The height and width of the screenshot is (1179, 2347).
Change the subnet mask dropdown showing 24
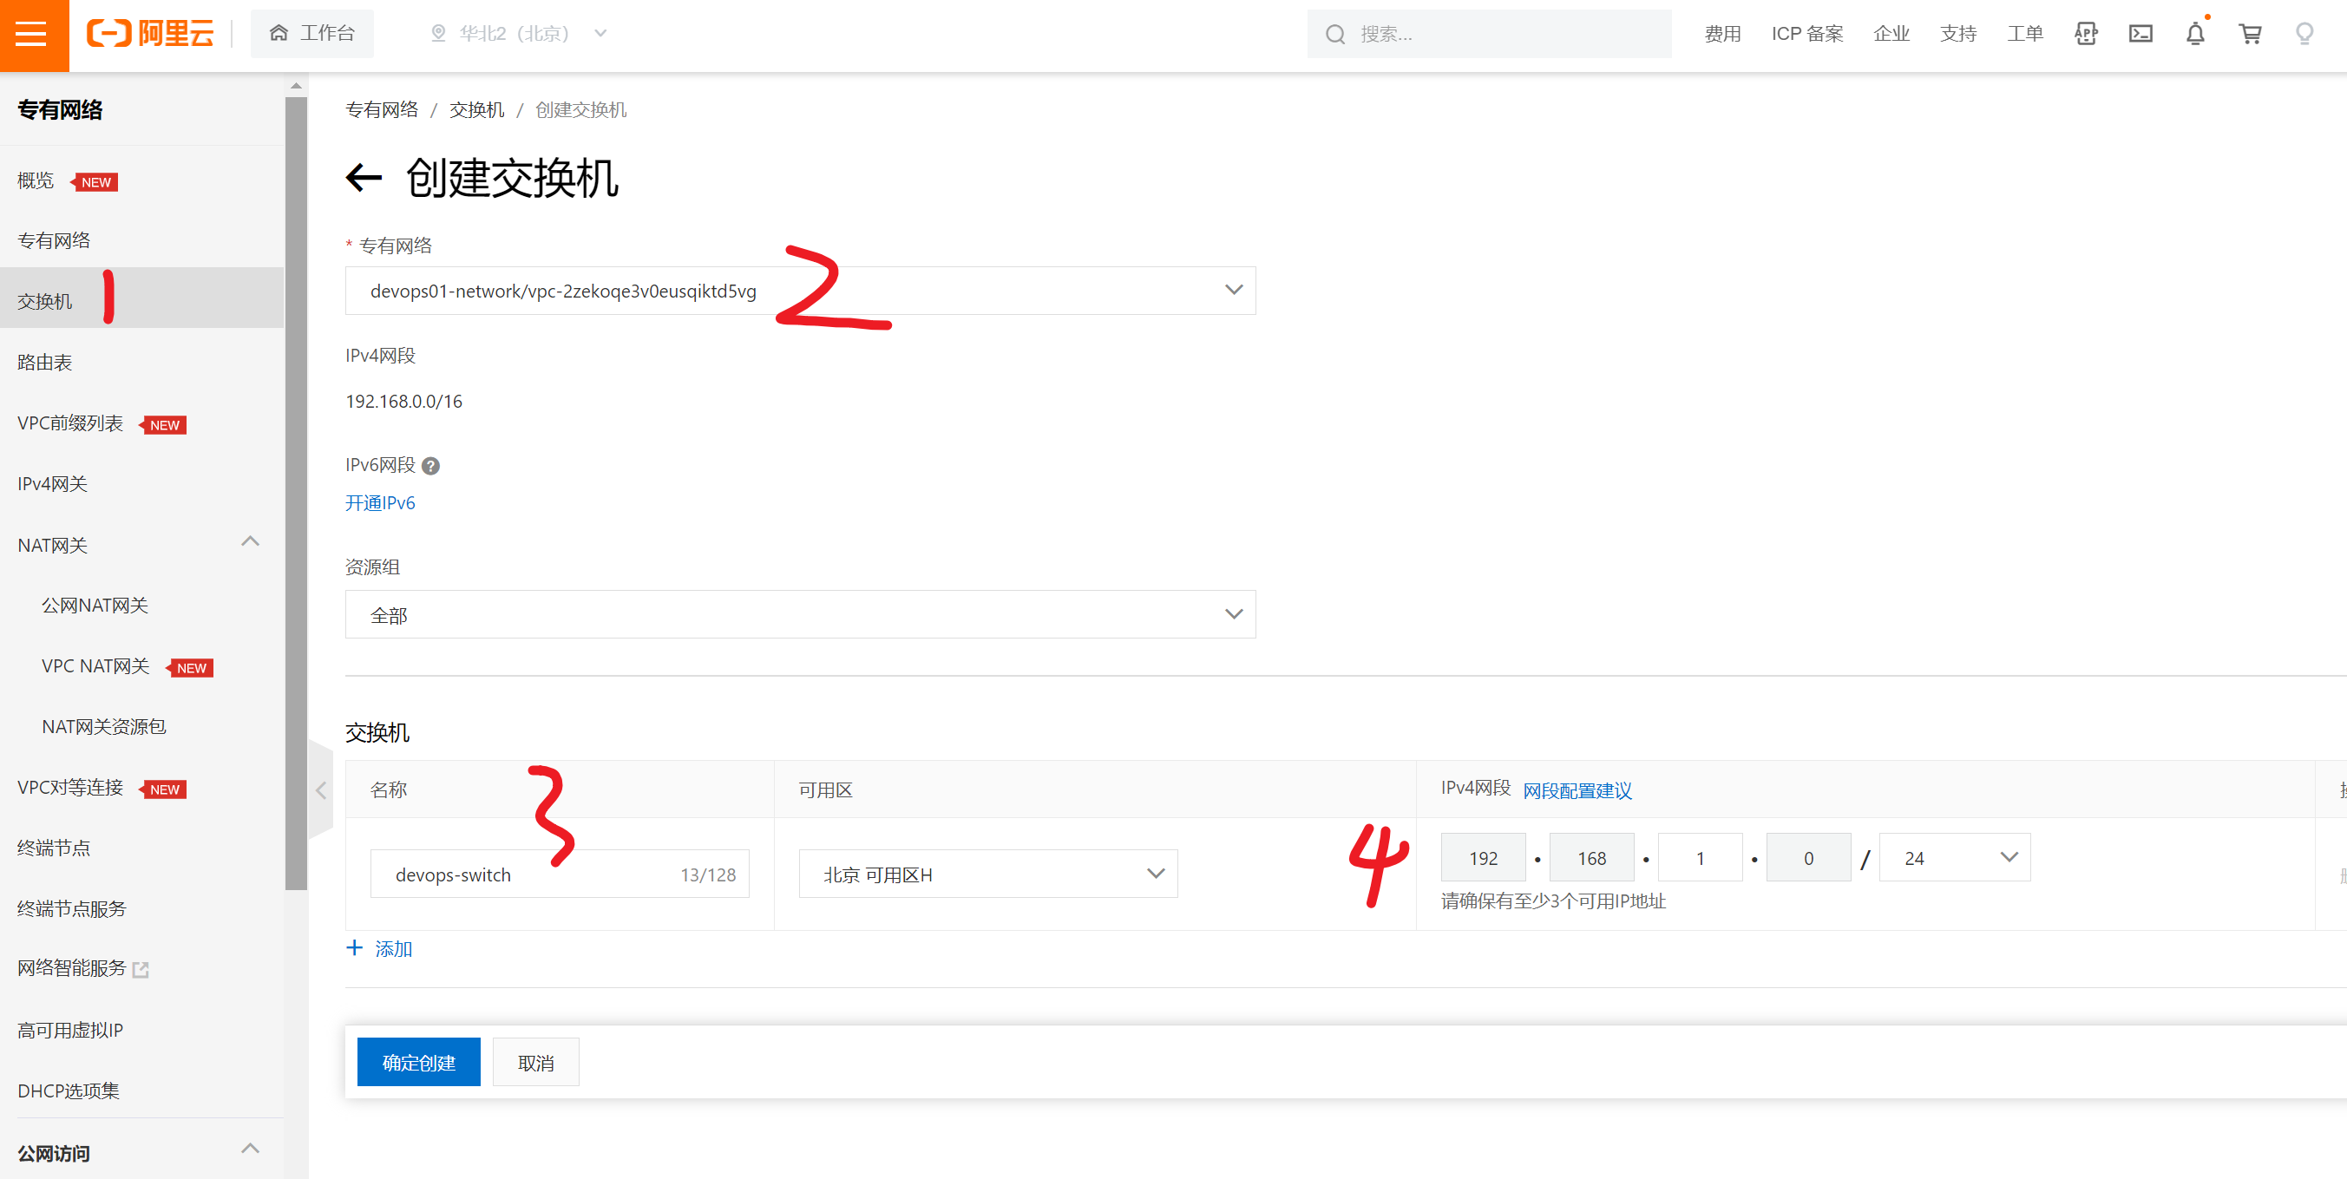[1954, 857]
